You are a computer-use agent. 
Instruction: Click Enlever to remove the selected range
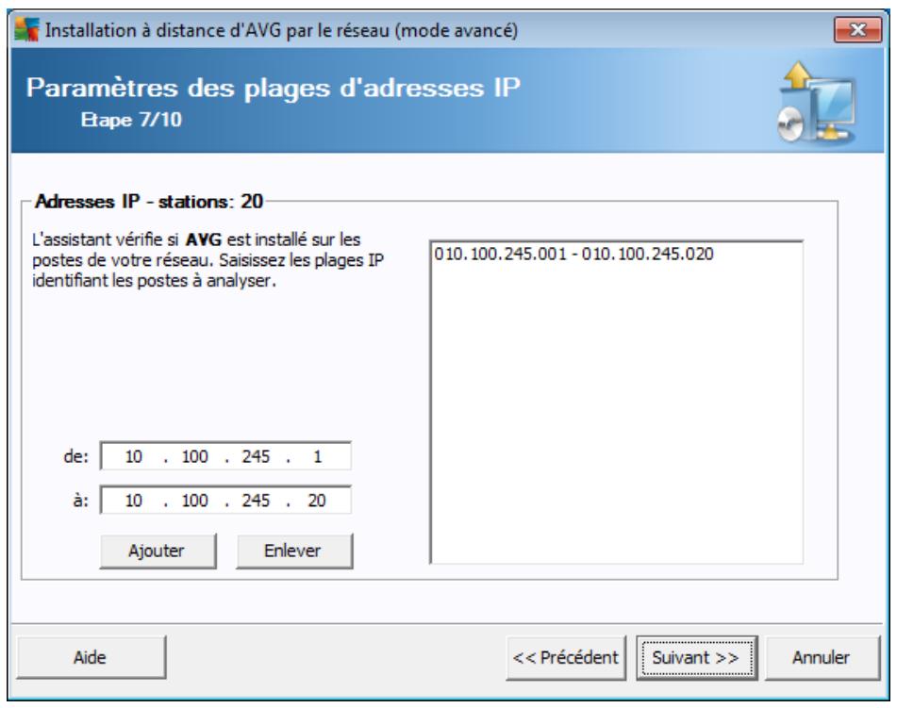point(294,551)
